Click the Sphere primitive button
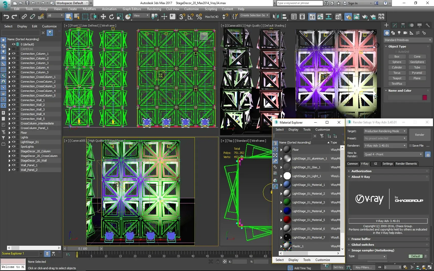The height and width of the screenshot is (271, 434). tap(397, 62)
